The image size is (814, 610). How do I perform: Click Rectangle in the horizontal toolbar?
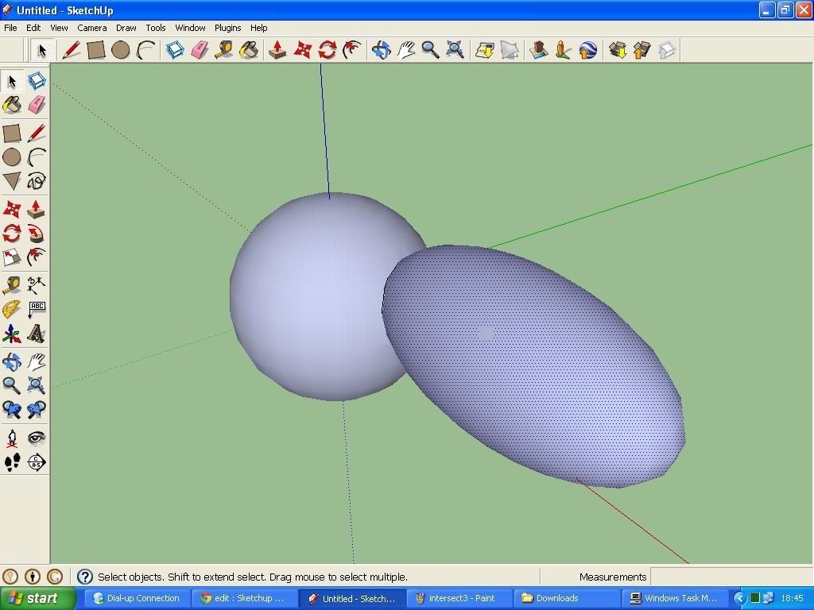(96, 50)
